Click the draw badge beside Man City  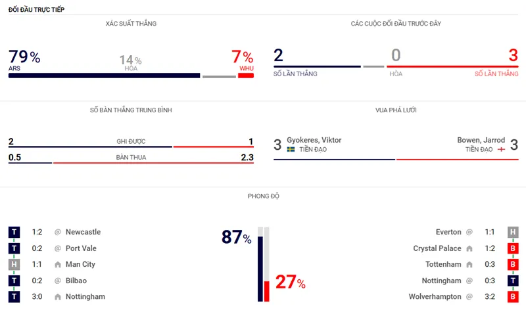point(14,265)
